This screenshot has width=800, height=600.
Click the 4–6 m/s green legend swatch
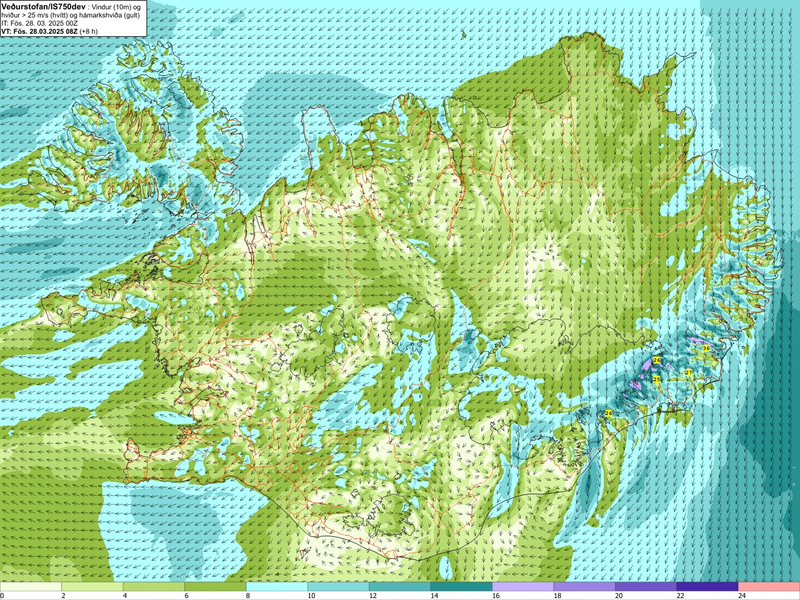[x=154, y=587]
